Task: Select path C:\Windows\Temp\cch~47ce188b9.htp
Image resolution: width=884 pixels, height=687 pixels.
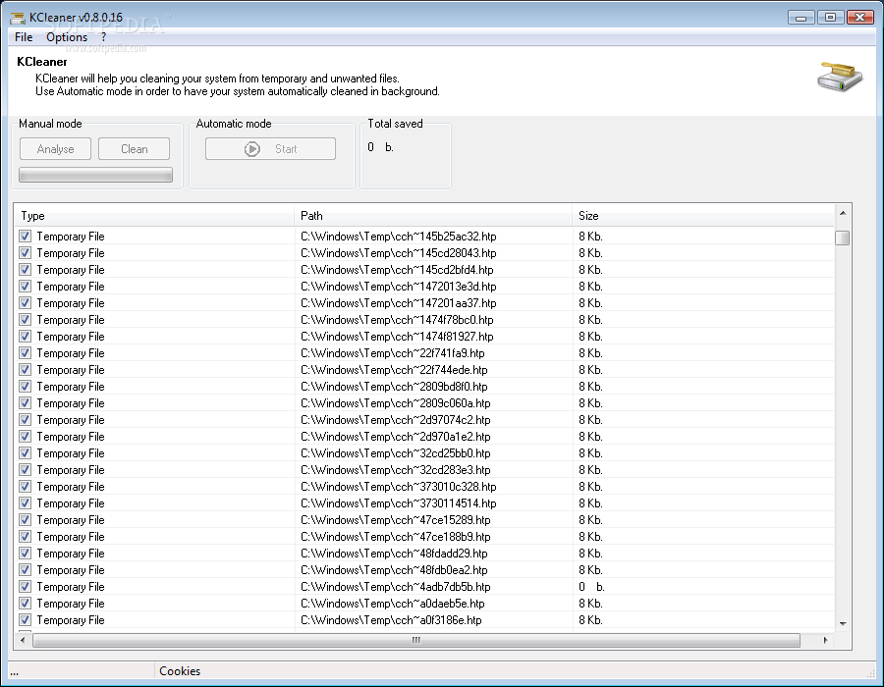Action: (395, 537)
